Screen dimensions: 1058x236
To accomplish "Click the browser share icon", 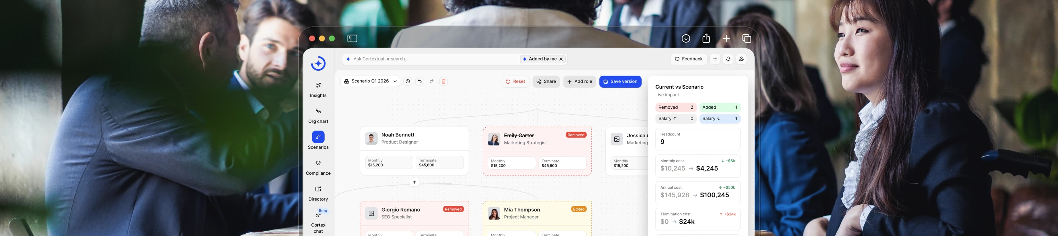I will [706, 38].
